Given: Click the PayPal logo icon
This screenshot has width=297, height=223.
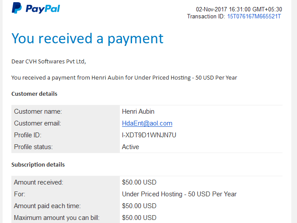Looking at the screenshot, I should point(17,8).
